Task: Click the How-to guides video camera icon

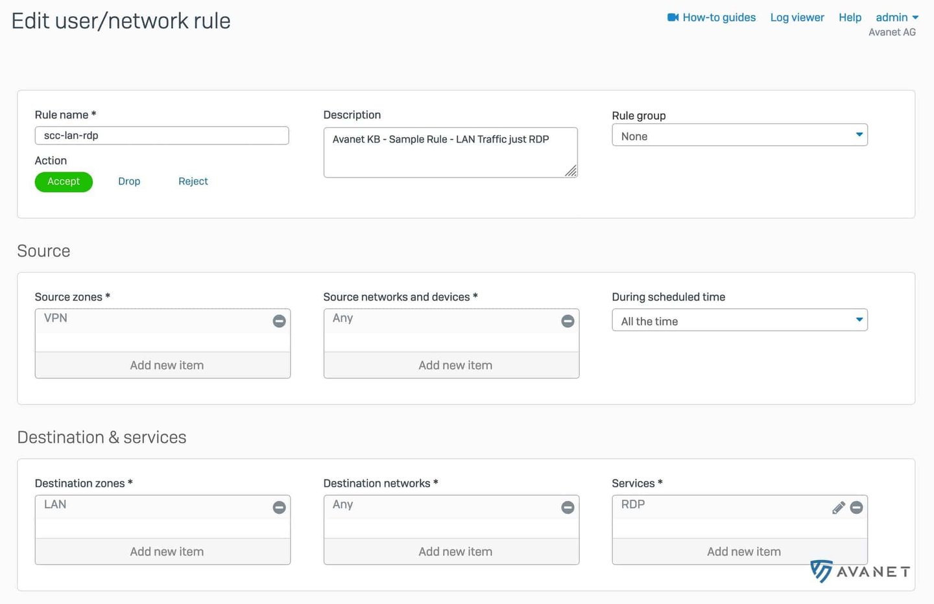Action: coord(673,17)
